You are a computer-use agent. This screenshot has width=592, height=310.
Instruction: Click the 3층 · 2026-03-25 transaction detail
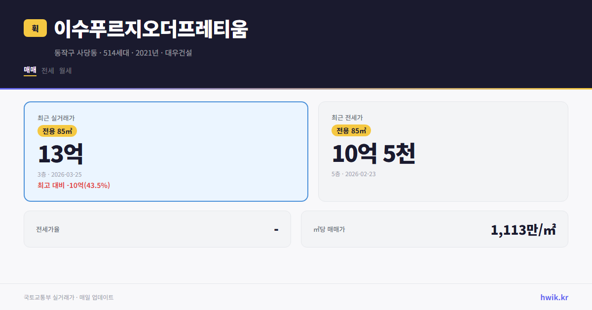coord(61,174)
